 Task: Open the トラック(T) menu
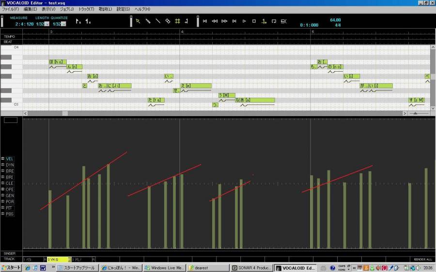(x=86, y=9)
